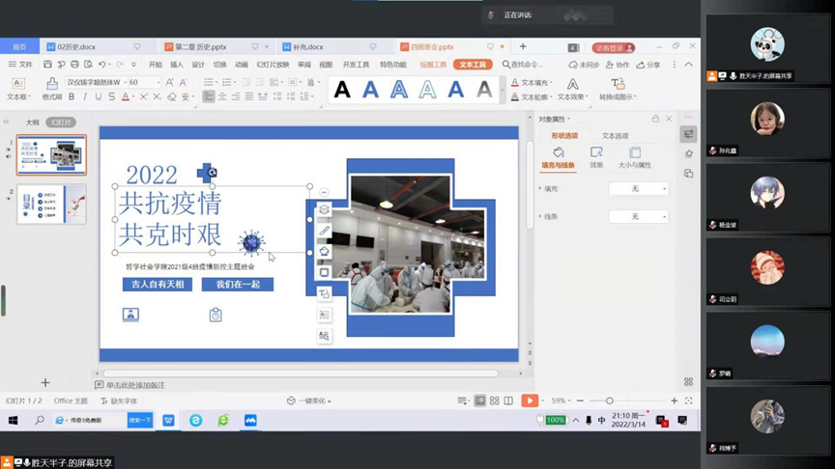Open the 线条 line type dropdown

click(x=639, y=216)
